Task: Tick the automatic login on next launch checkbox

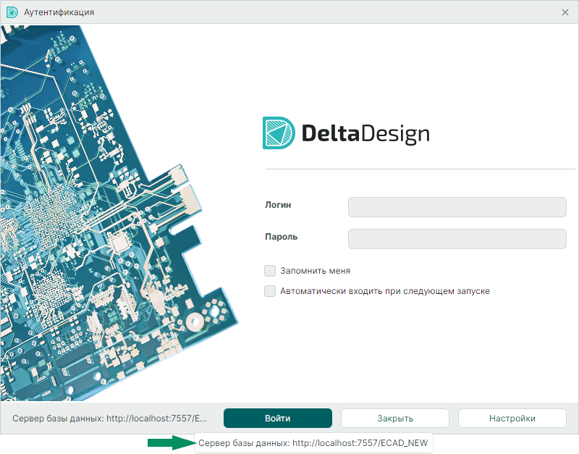Action: [x=270, y=291]
